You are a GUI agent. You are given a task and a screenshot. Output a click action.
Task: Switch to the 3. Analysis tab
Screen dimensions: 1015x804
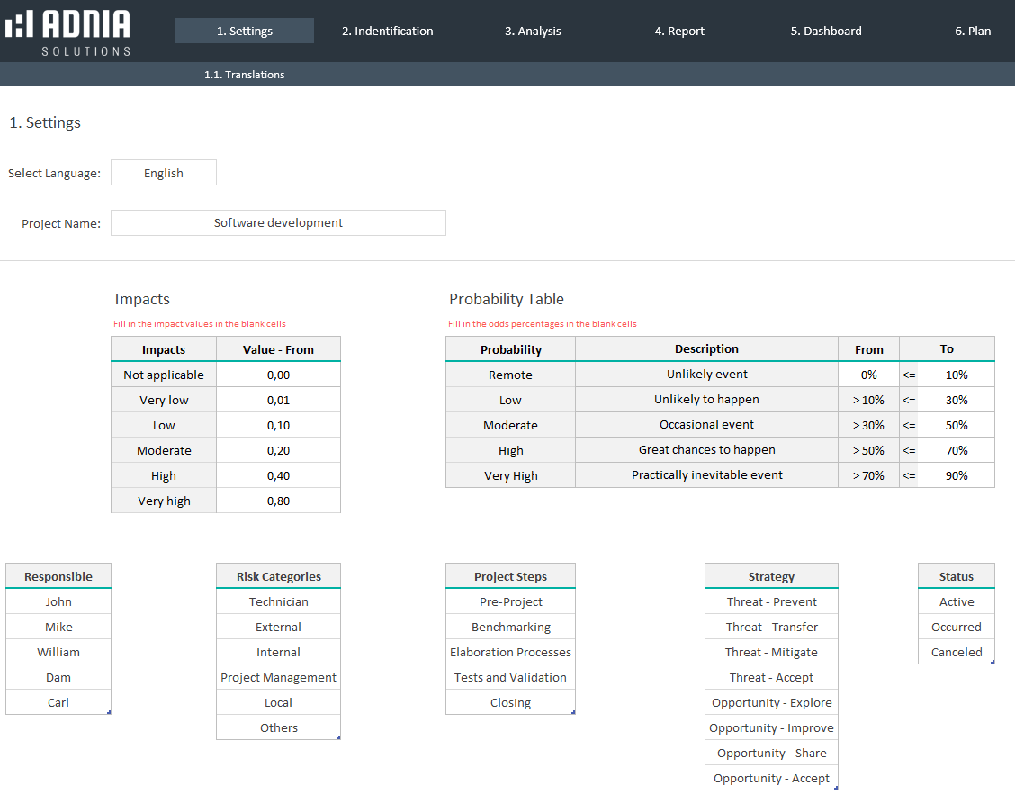click(x=533, y=31)
